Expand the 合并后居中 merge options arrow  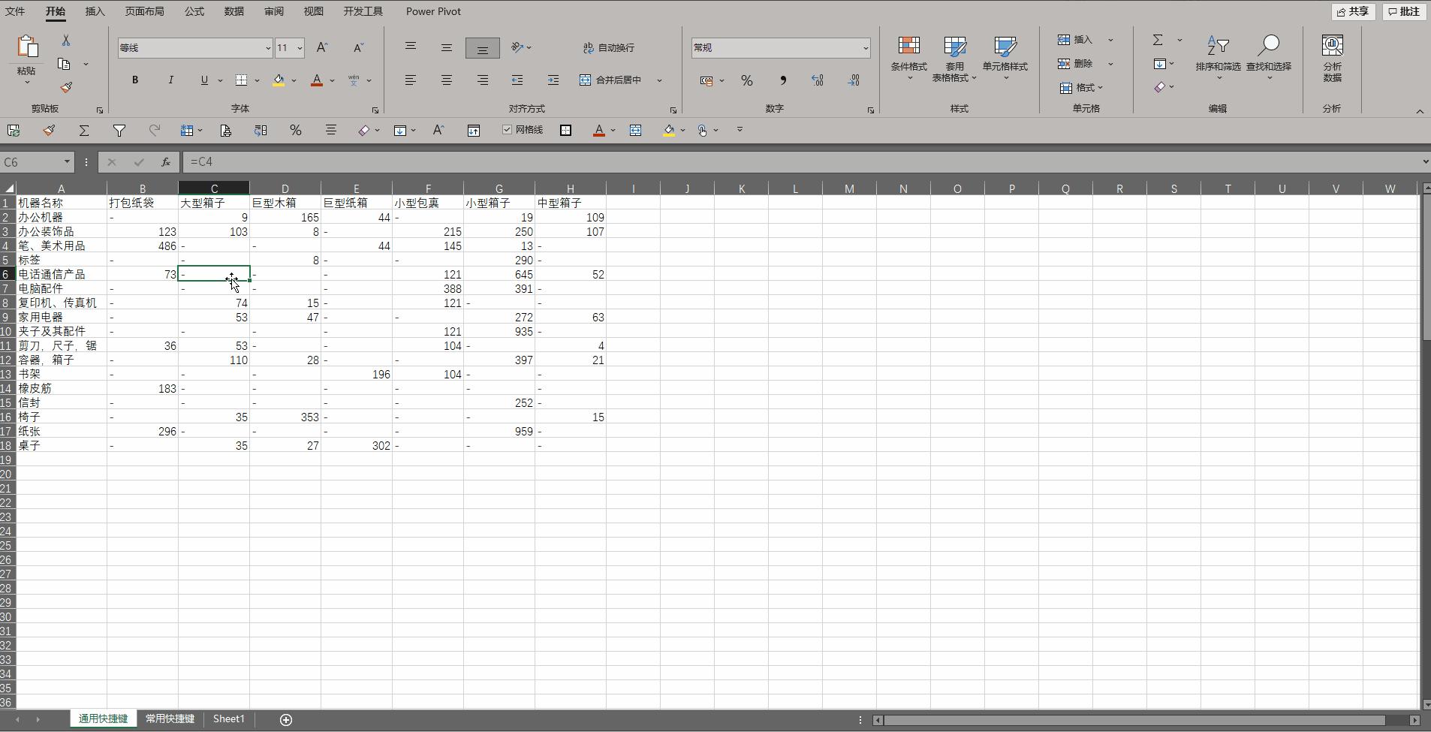click(x=659, y=80)
